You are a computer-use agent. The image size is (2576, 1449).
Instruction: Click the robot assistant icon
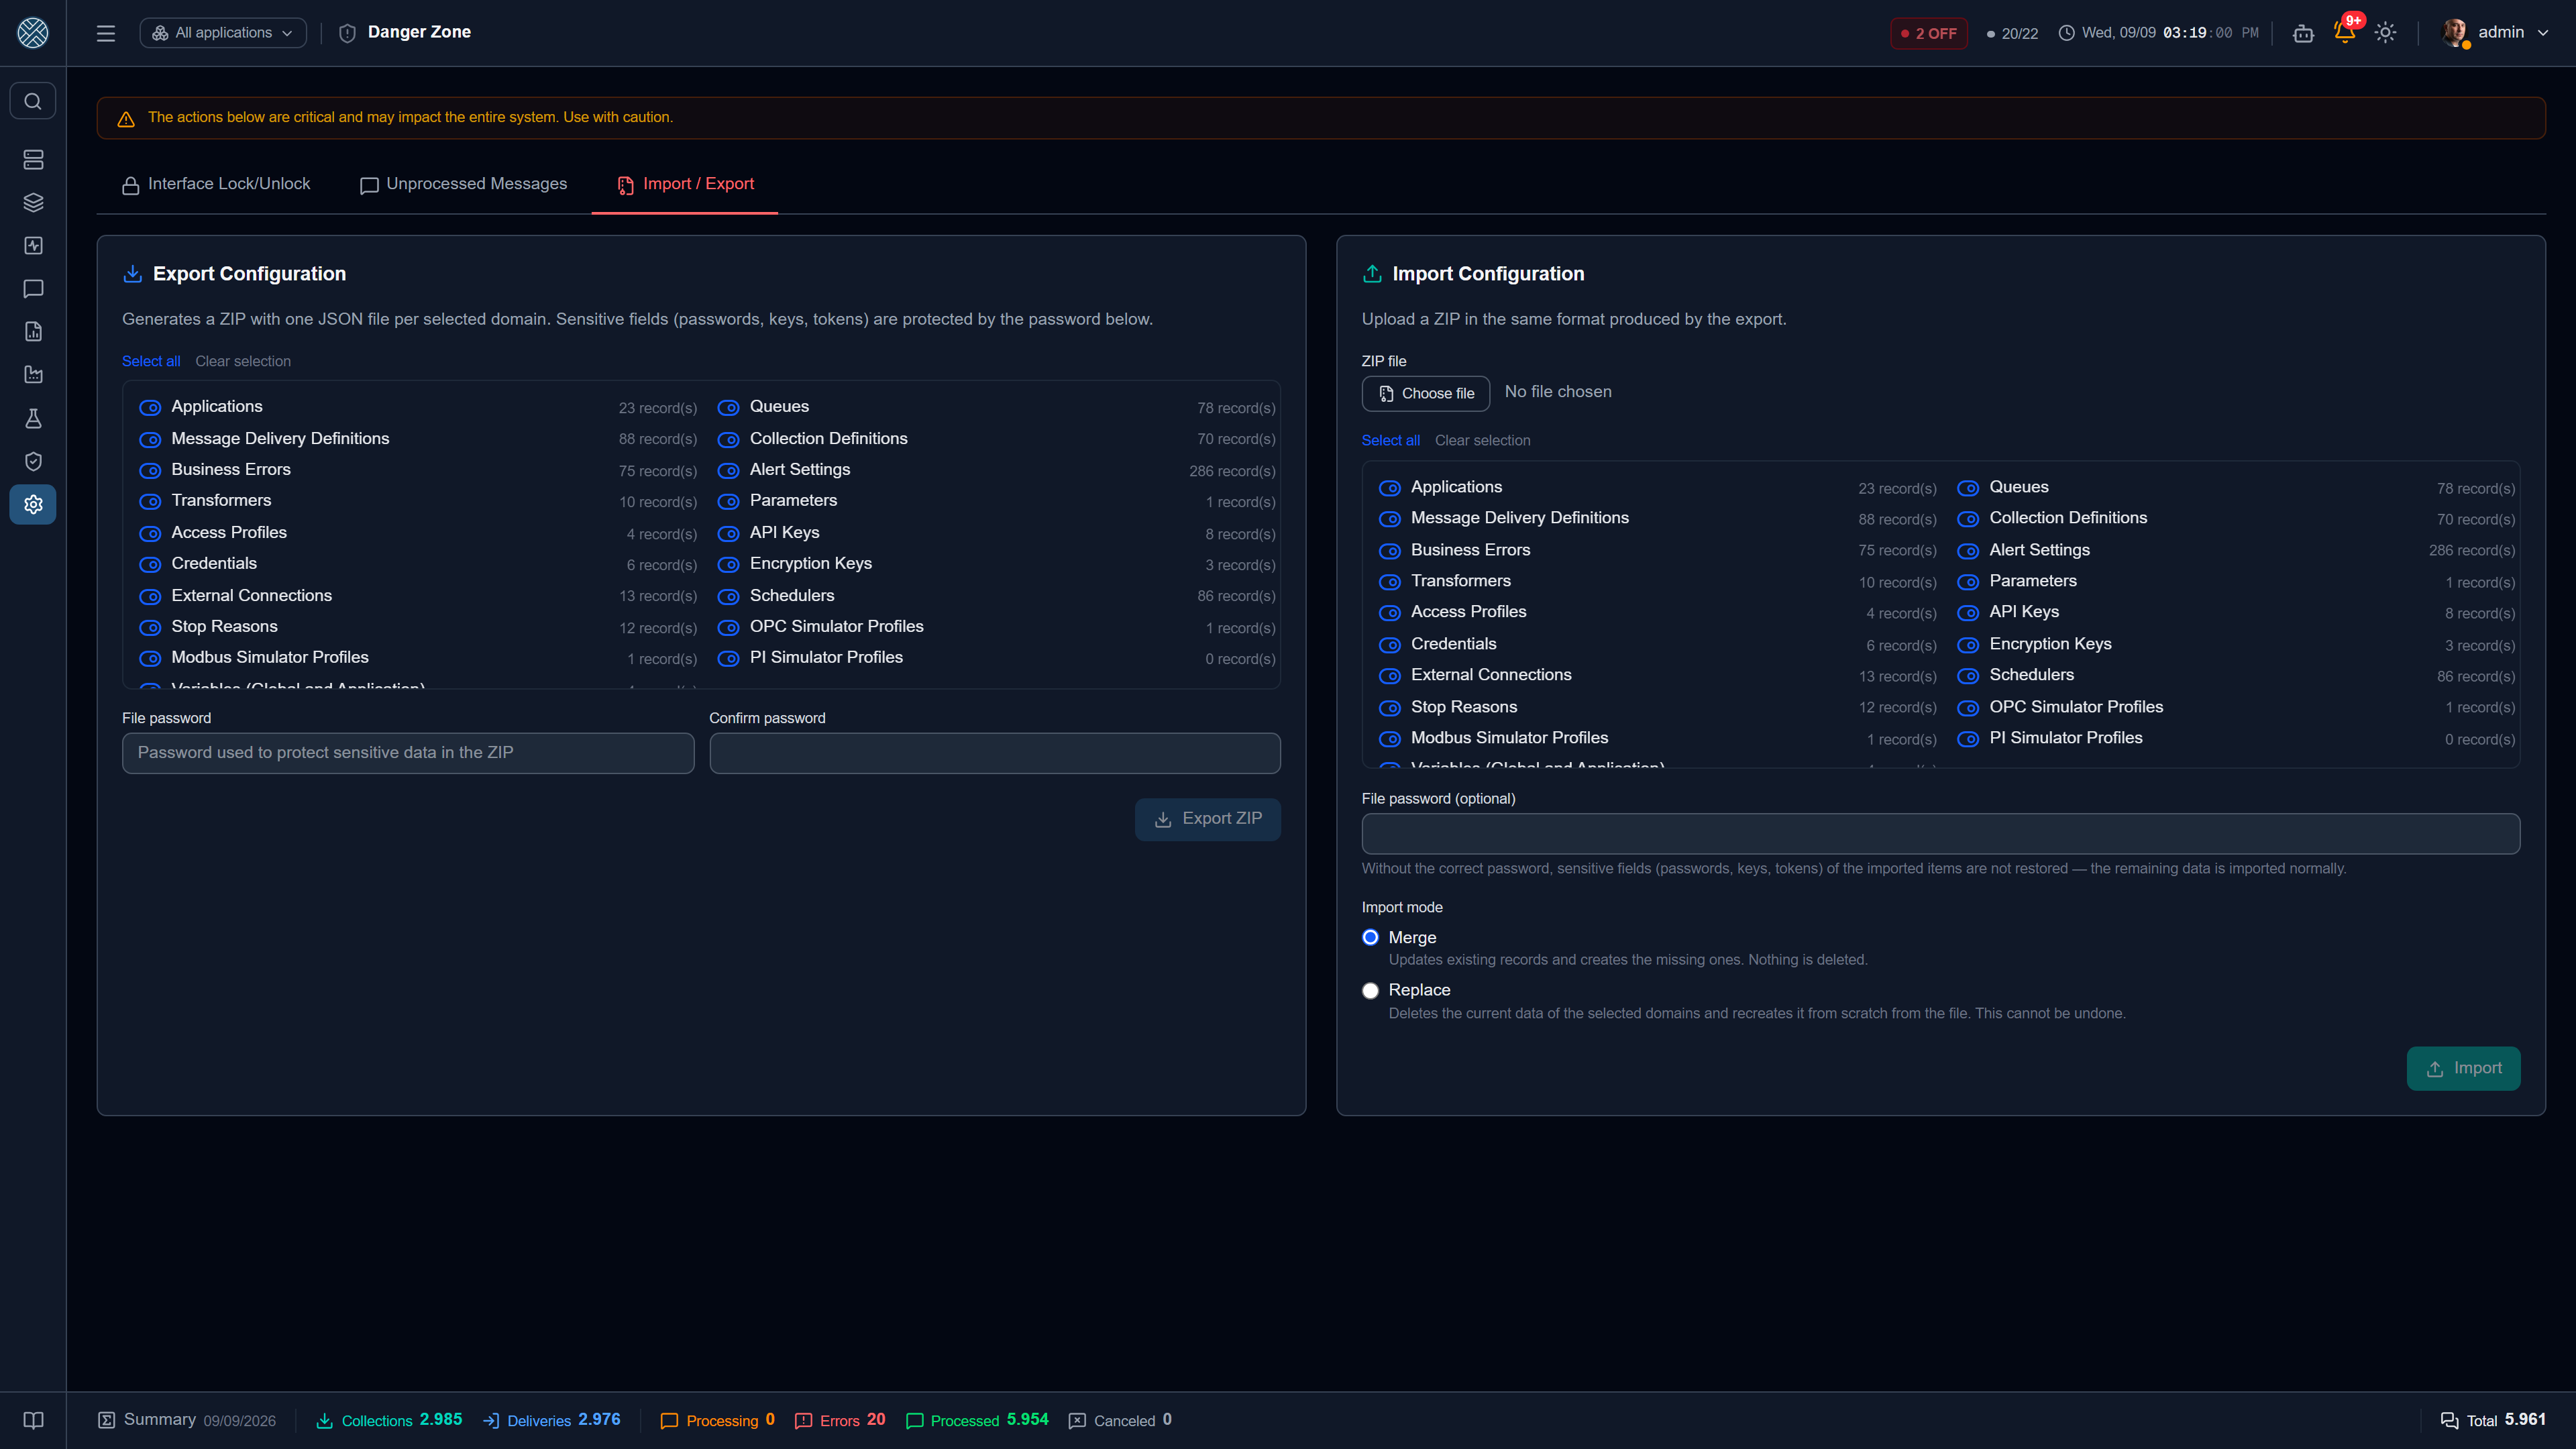2303,33
